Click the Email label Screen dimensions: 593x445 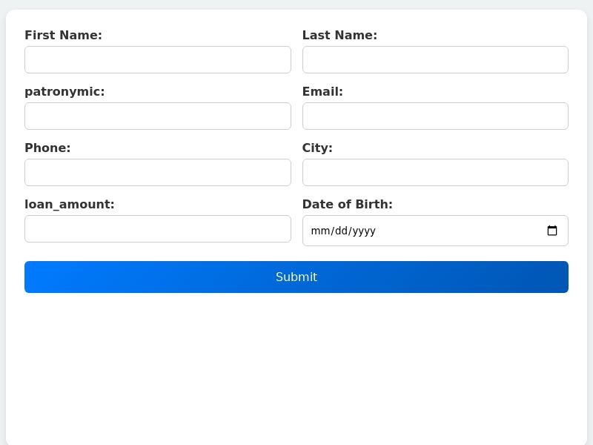tap(322, 91)
